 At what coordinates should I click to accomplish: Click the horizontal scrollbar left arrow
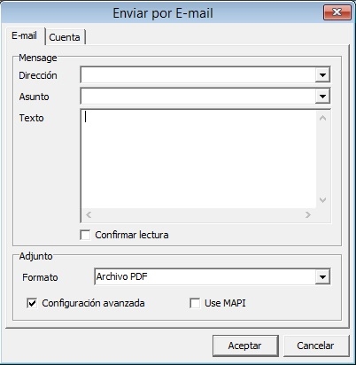[x=89, y=215]
